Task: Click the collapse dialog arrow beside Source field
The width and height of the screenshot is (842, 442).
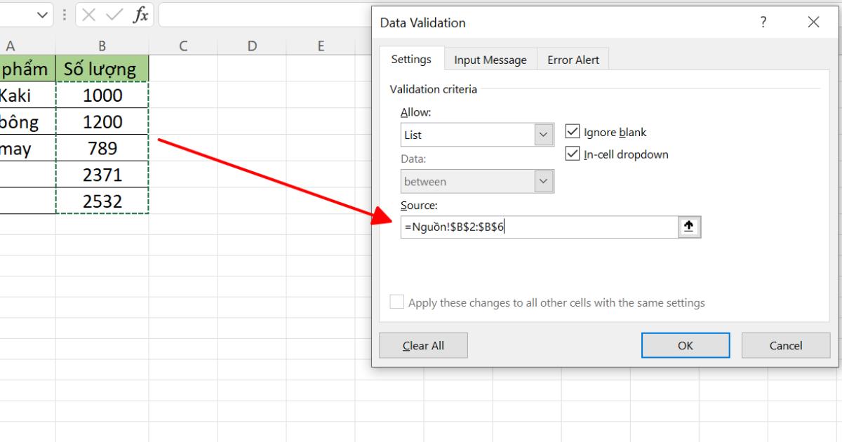Action: (688, 226)
